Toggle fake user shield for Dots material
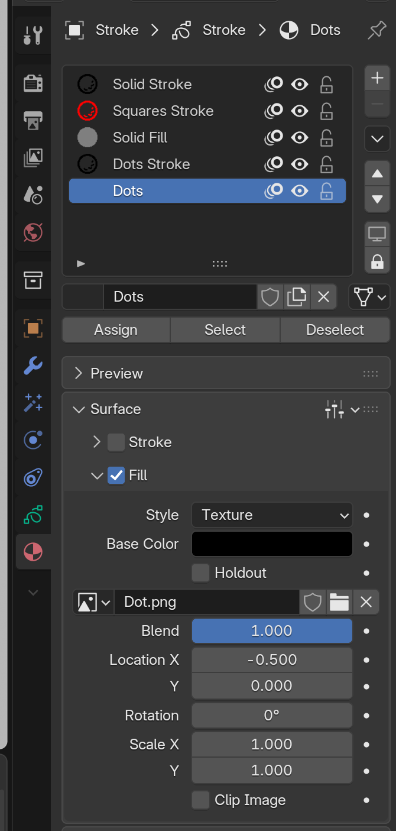Screen dimensions: 396x831 (x=270, y=297)
